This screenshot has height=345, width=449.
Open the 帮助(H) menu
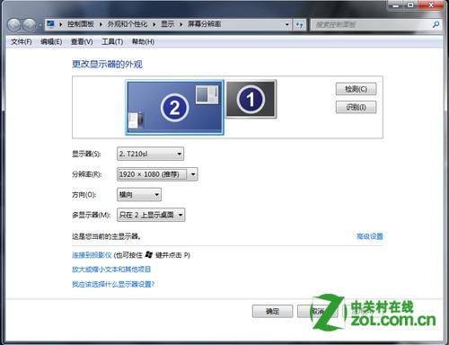144,41
